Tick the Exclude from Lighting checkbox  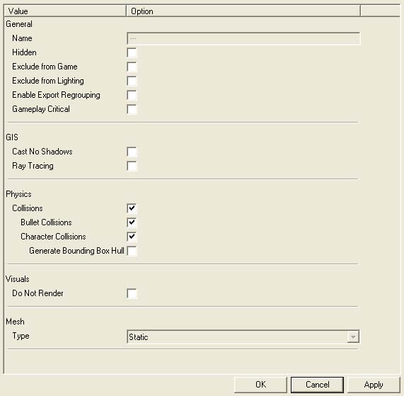pyautogui.click(x=132, y=81)
